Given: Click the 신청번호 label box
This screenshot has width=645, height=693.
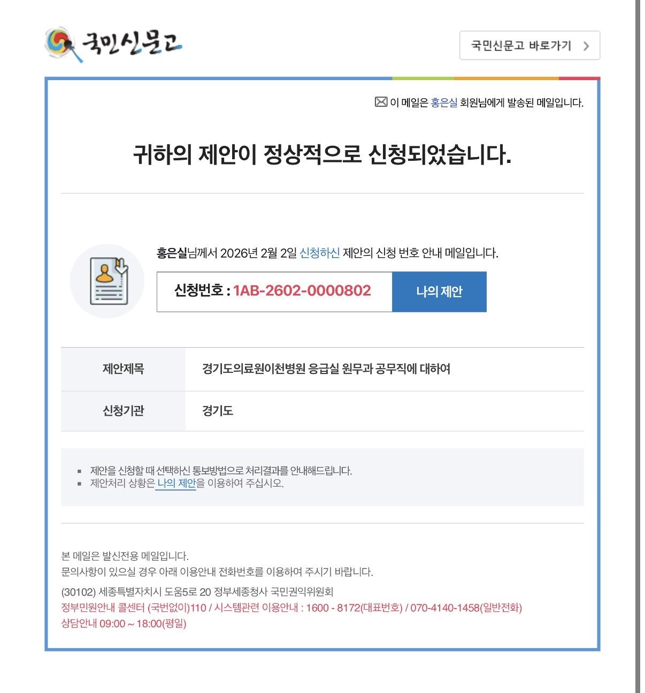Looking at the screenshot, I should click(x=274, y=292).
